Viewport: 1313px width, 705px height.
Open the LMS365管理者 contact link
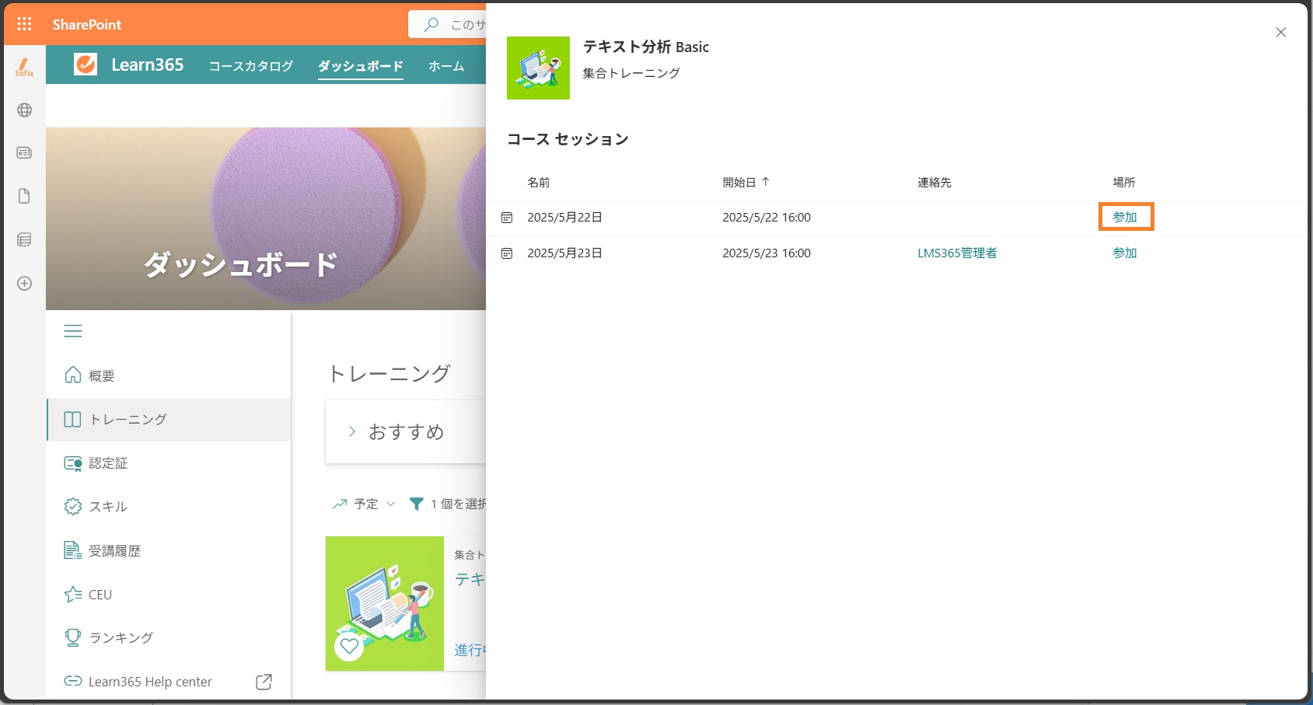[957, 253]
